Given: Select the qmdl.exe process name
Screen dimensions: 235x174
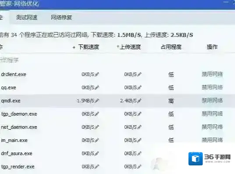Looking at the screenshot, I should pyautogui.click(x=11, y=101).
